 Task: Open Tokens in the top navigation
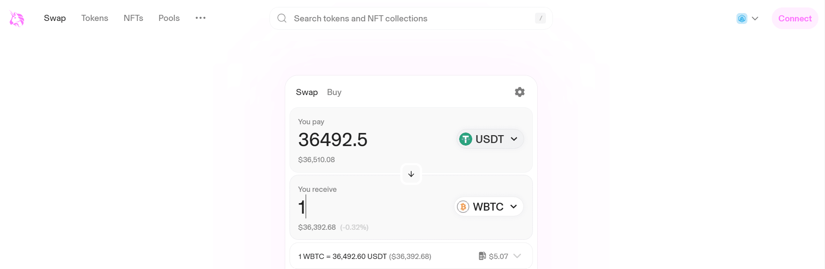(x=95, y=18)
